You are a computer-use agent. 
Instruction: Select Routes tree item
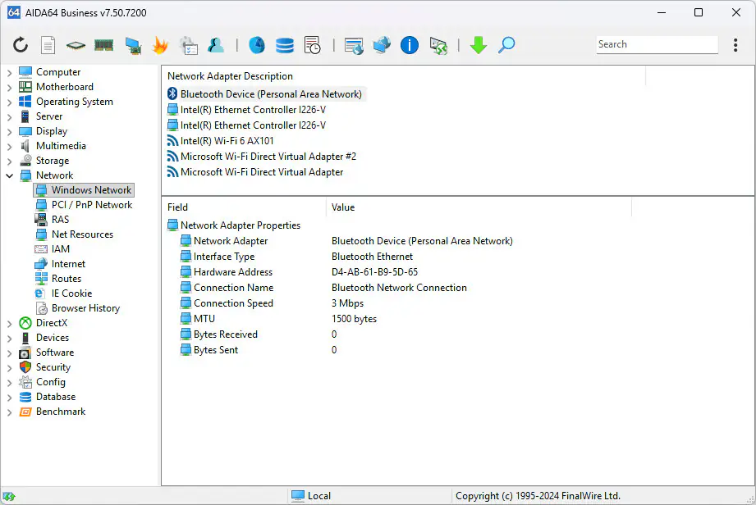tap(58, 279)
